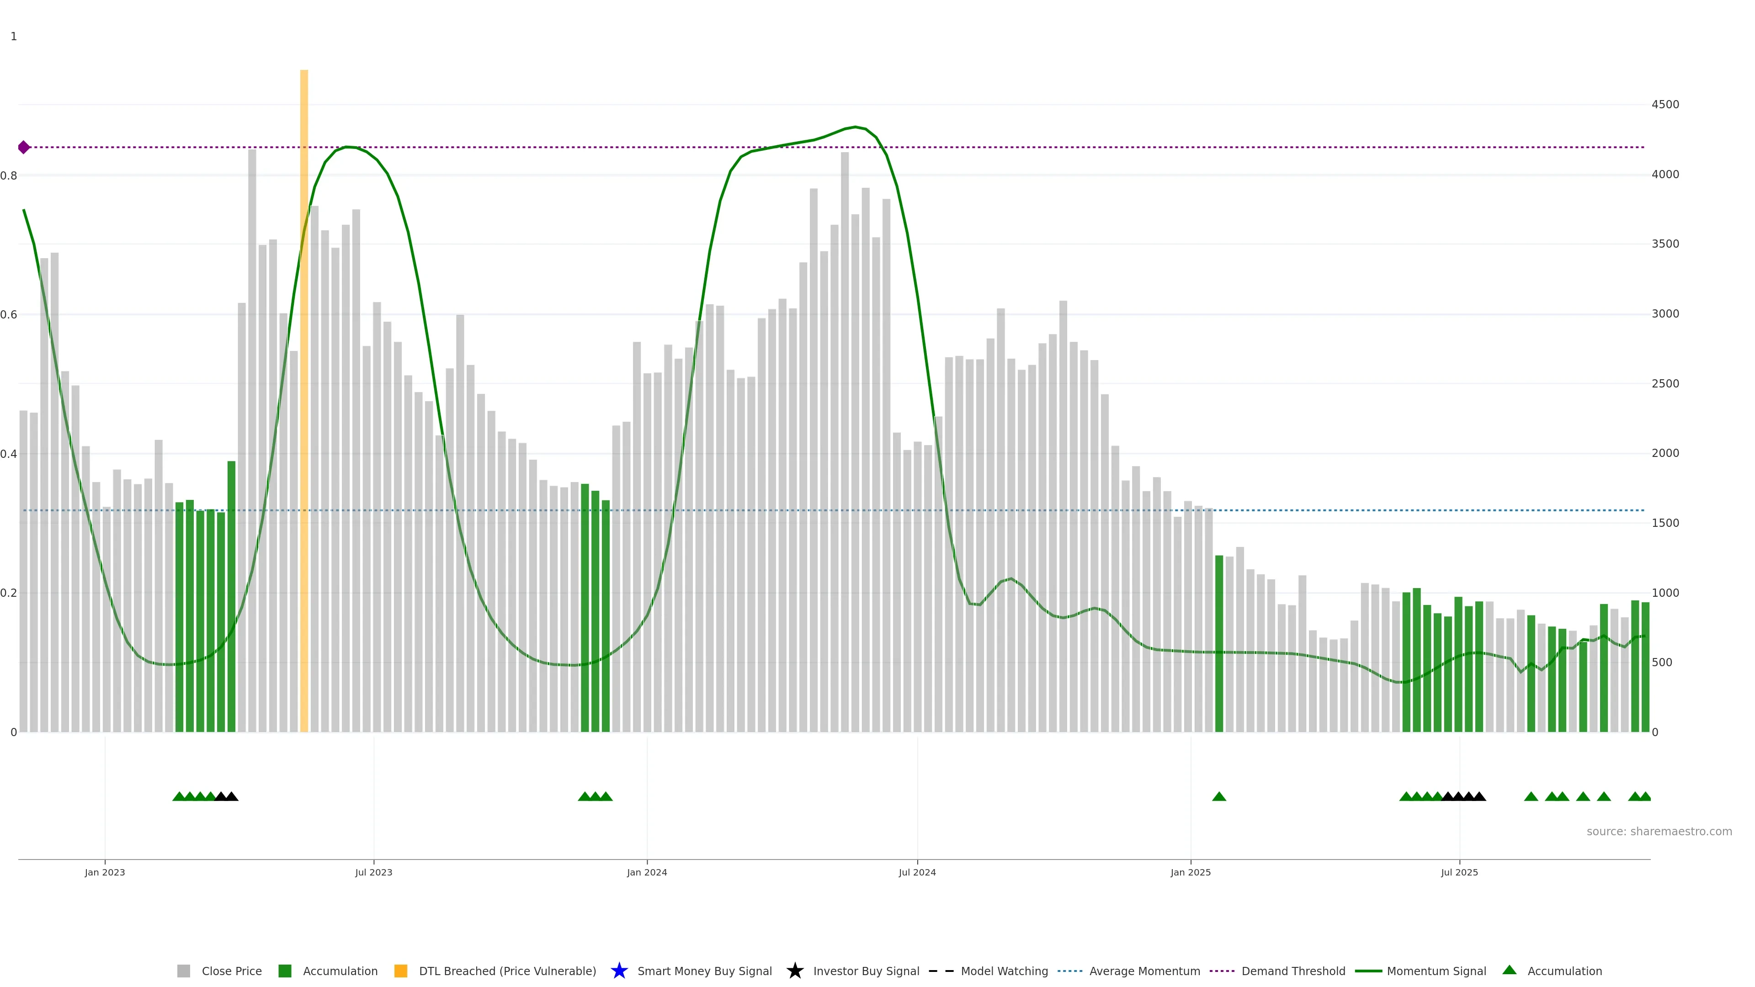Click the green Accumulation square legend icon
The width and height of the screenshot is (1755, 987).
(x=285, y=971)
